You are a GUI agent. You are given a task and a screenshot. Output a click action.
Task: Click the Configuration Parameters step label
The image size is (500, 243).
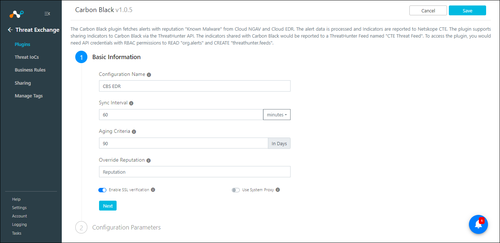(x=126, y=227)
